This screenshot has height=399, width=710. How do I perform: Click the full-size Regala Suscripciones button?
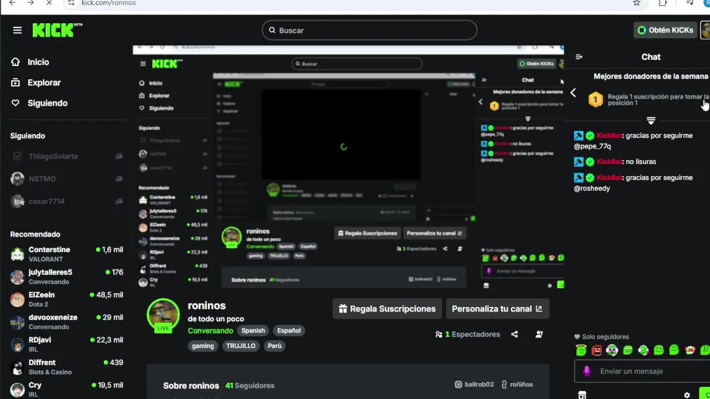387,309
